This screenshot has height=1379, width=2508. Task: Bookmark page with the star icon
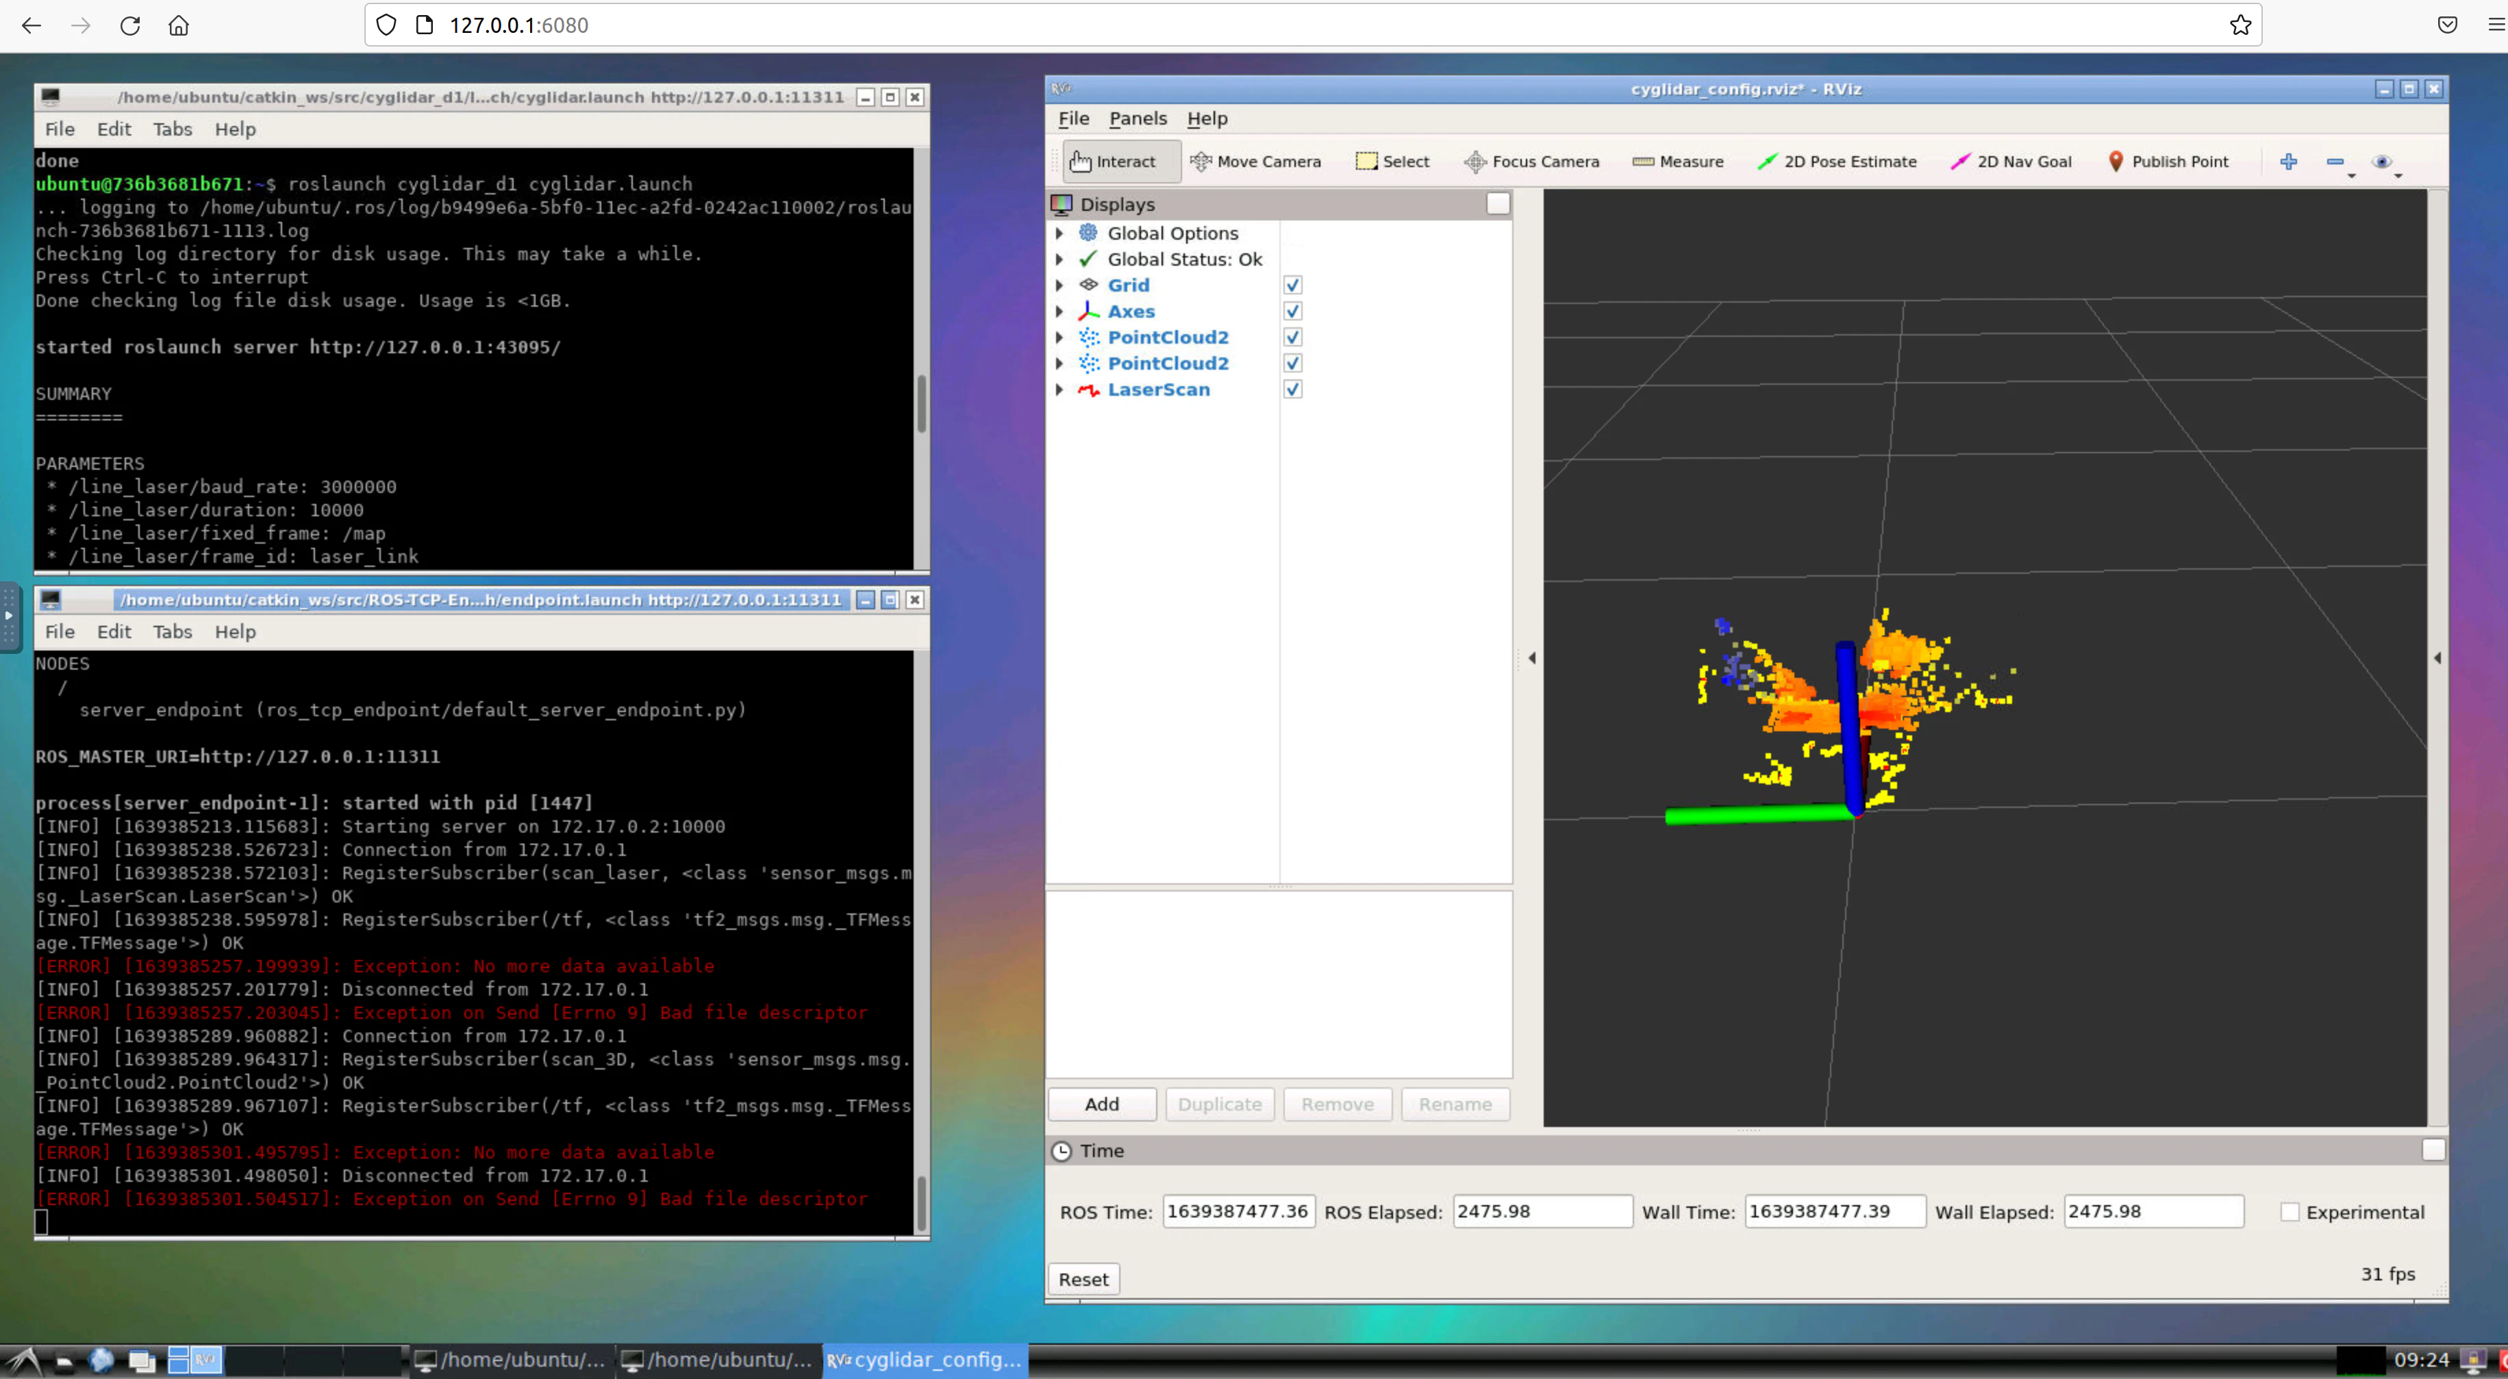[2240, 25]
